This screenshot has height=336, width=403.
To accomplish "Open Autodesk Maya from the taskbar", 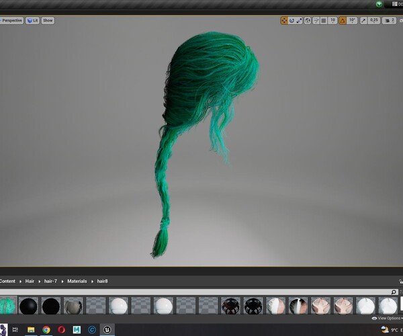I will (77, 329).
